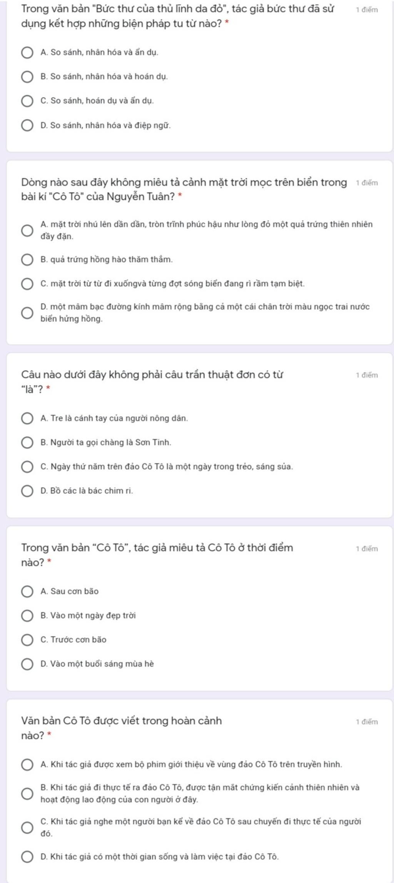This screenshot has height=883, width=394.
Task: Choose answer A. mặt trời nhú lên dần dần
Action: (27, 230)
